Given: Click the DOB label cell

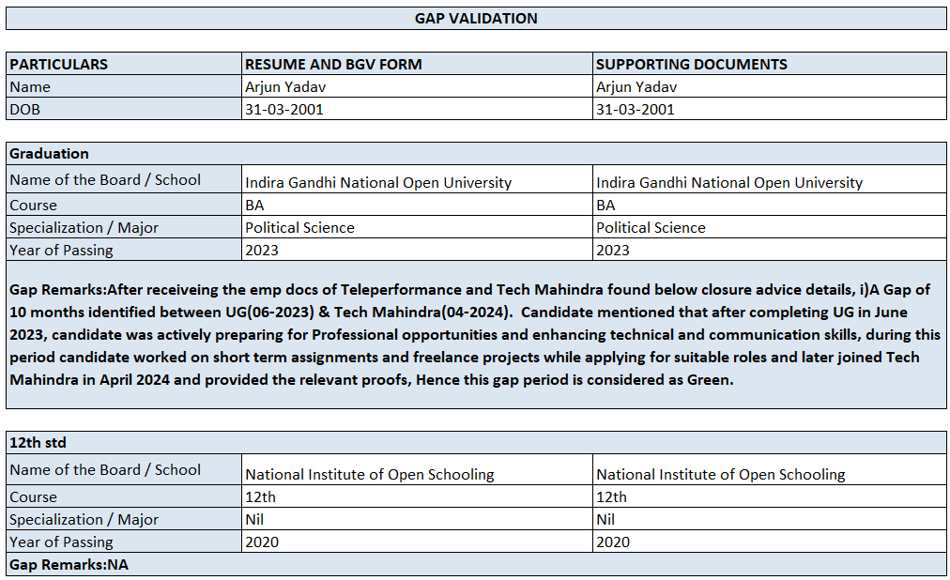Looking at the screenshot, I should click(25, 110).
